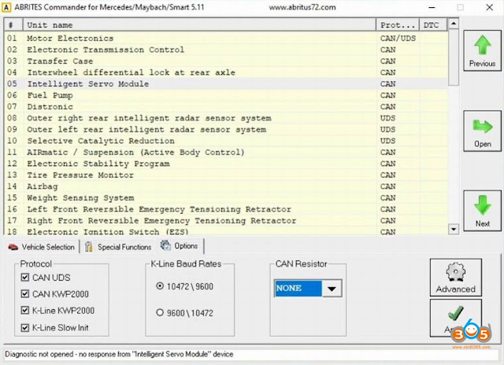Viewport: 504px width, 365px height.
Task: Select the Motor Electronics row
Action: coord(226,39)
